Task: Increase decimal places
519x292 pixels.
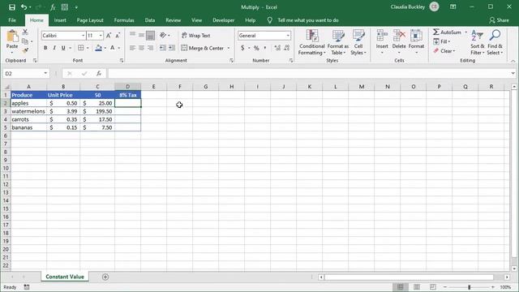Action: [277, 48]
